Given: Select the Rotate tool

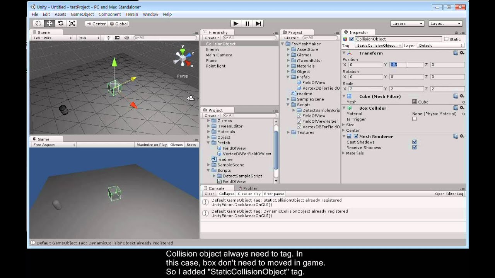Looking at the screenshot, I should [61, 24].
